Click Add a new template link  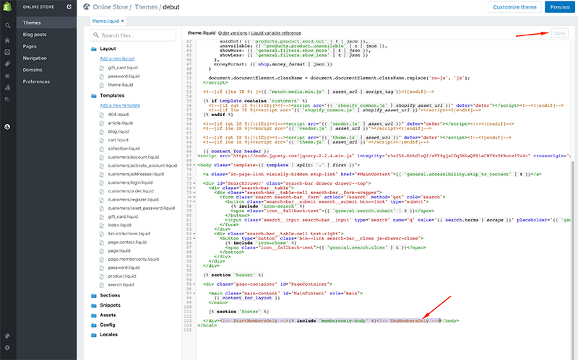point(120,105)
